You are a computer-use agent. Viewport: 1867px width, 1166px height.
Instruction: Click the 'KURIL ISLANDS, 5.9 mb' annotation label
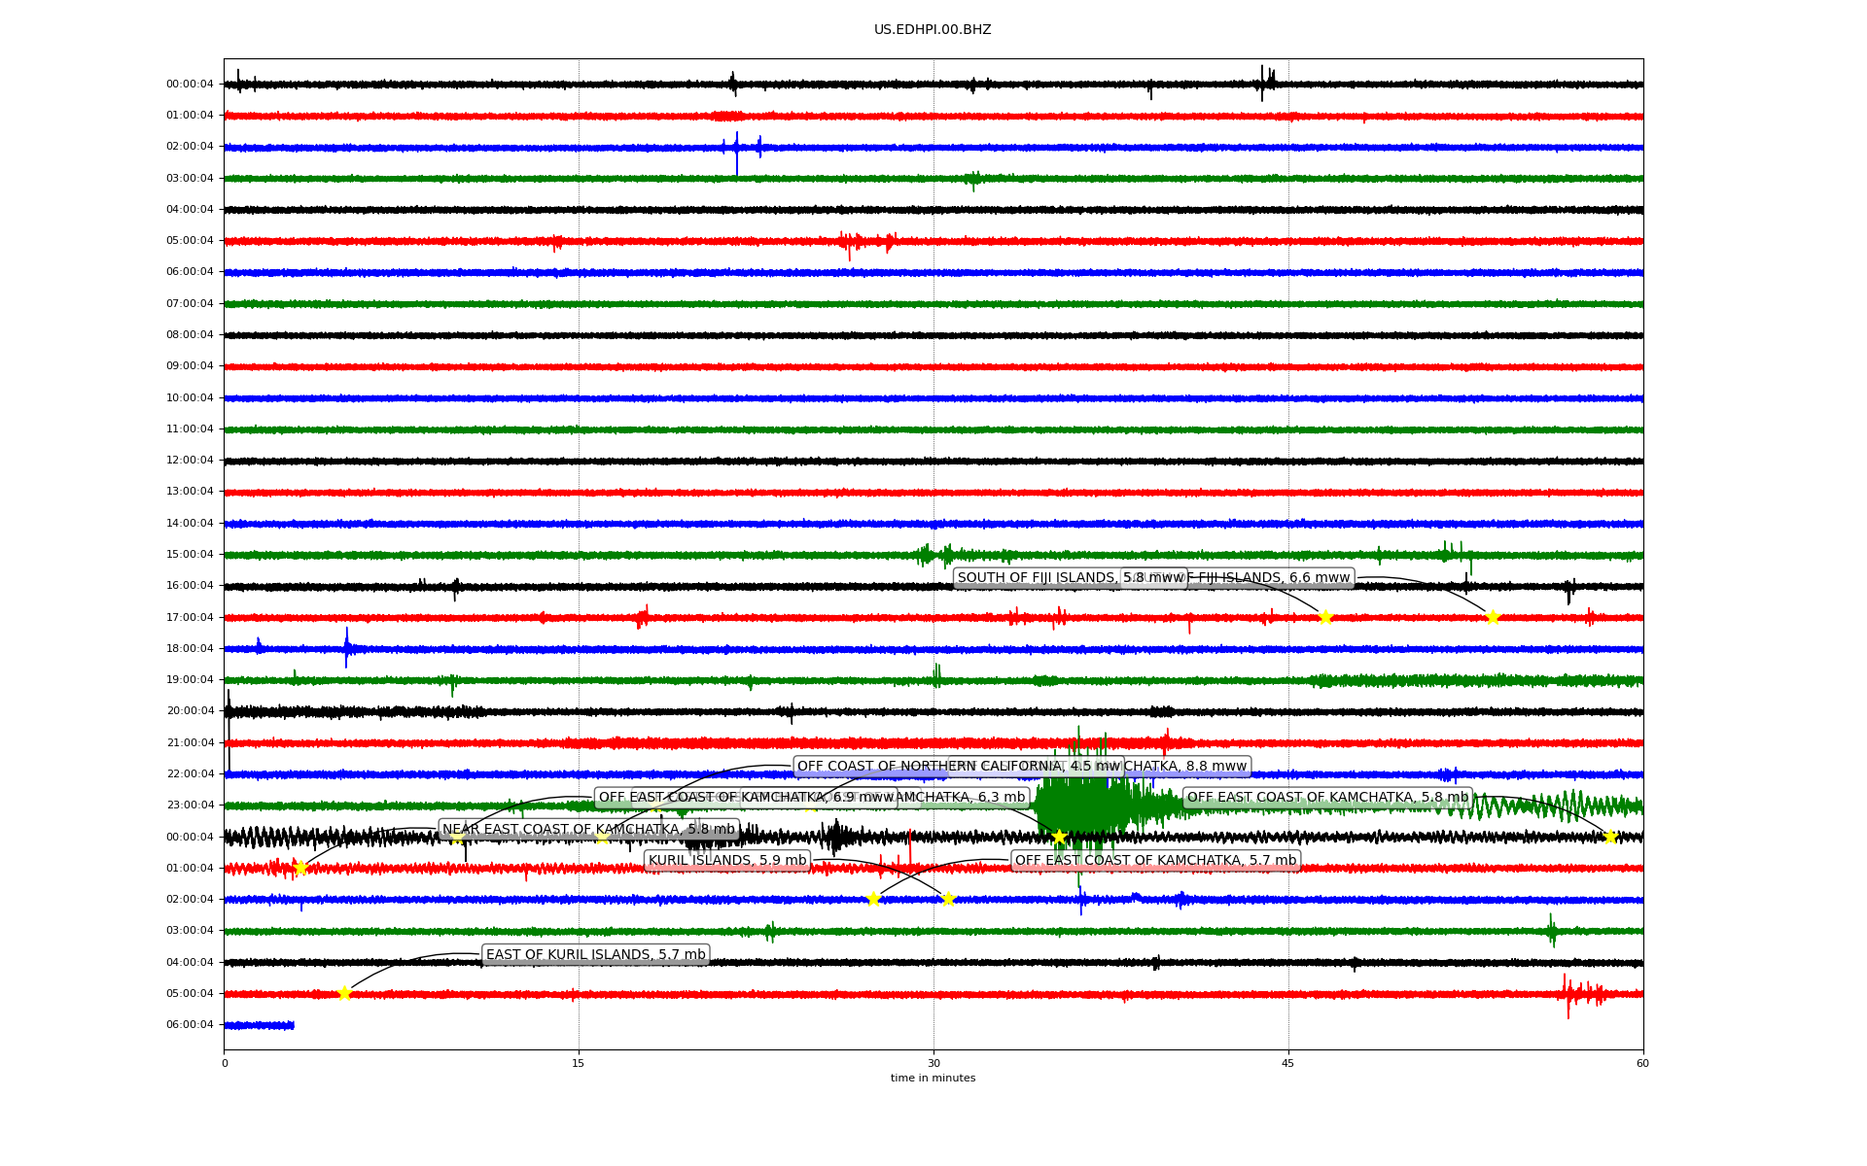[x=727, y=861]
